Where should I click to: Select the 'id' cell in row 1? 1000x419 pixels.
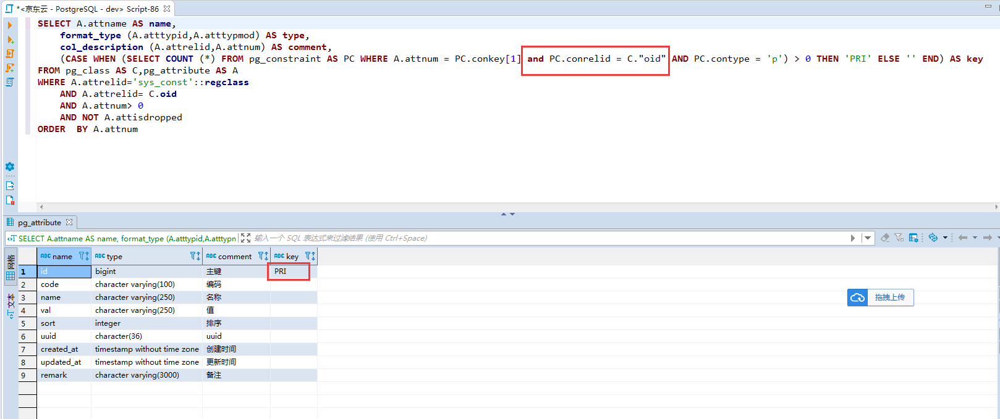click(64, 272)
